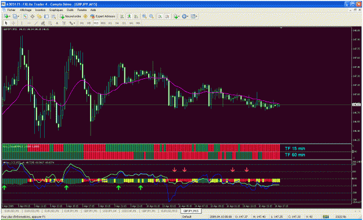
Task: Click the 'Default' profile in status bar
Action: click(186, 217)
